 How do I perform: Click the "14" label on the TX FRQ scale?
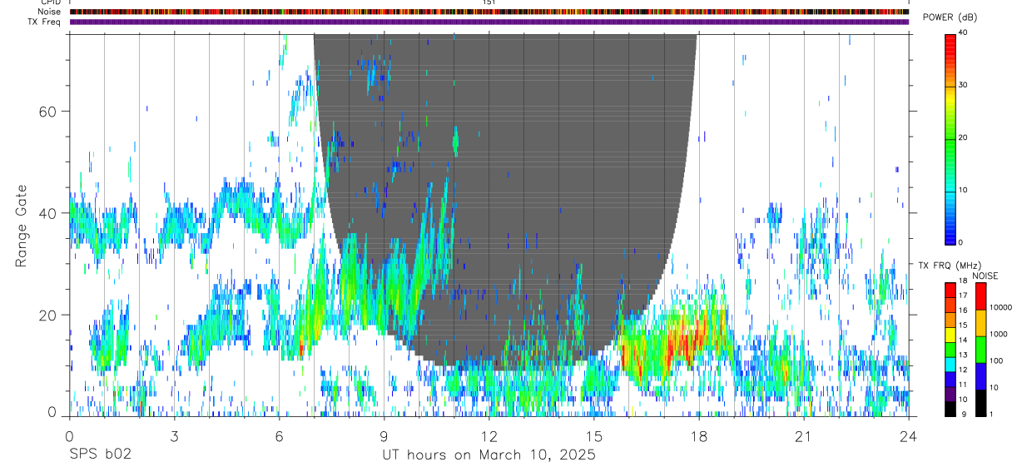point(963,340)
